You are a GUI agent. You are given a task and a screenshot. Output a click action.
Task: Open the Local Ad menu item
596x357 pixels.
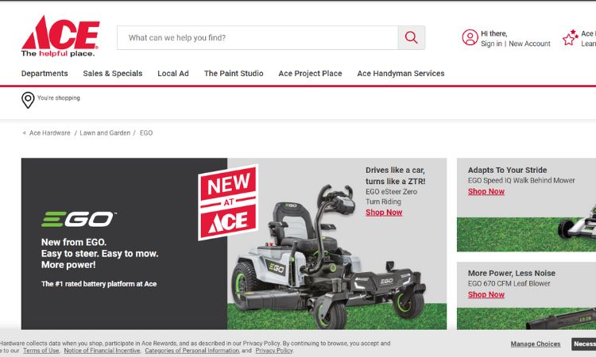click(x=173, y=74)
